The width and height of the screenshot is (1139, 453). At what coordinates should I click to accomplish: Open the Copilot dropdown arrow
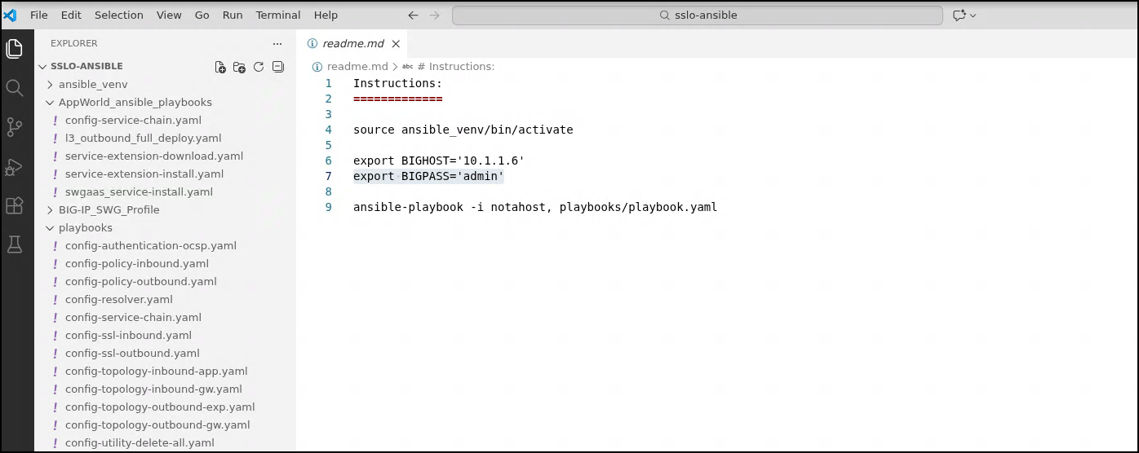coord(973,15)
